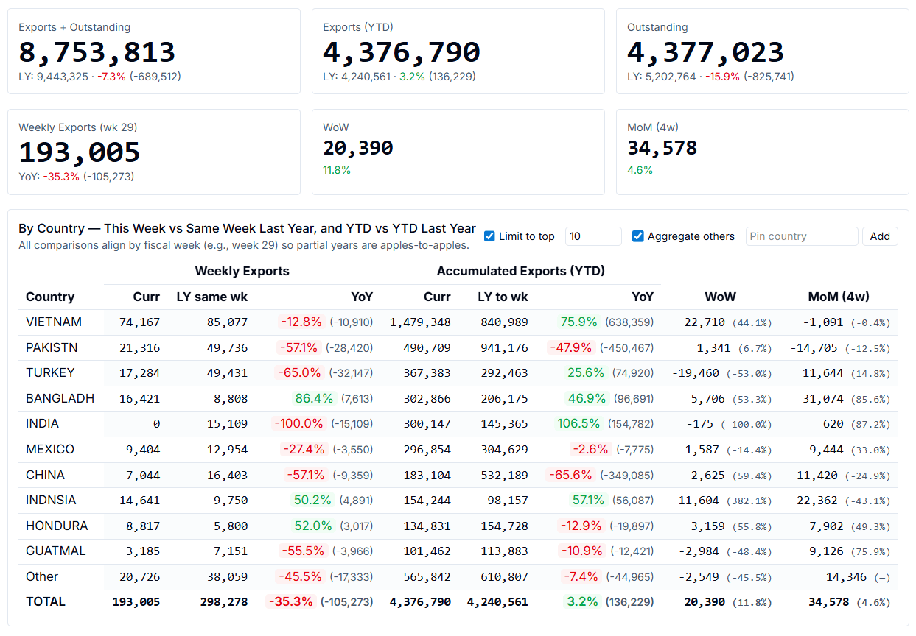This screenshot has width=916, height=636.
Task: Click Bangladesh's weekly YoY 86.4% badge
Action: click(314, 398)
